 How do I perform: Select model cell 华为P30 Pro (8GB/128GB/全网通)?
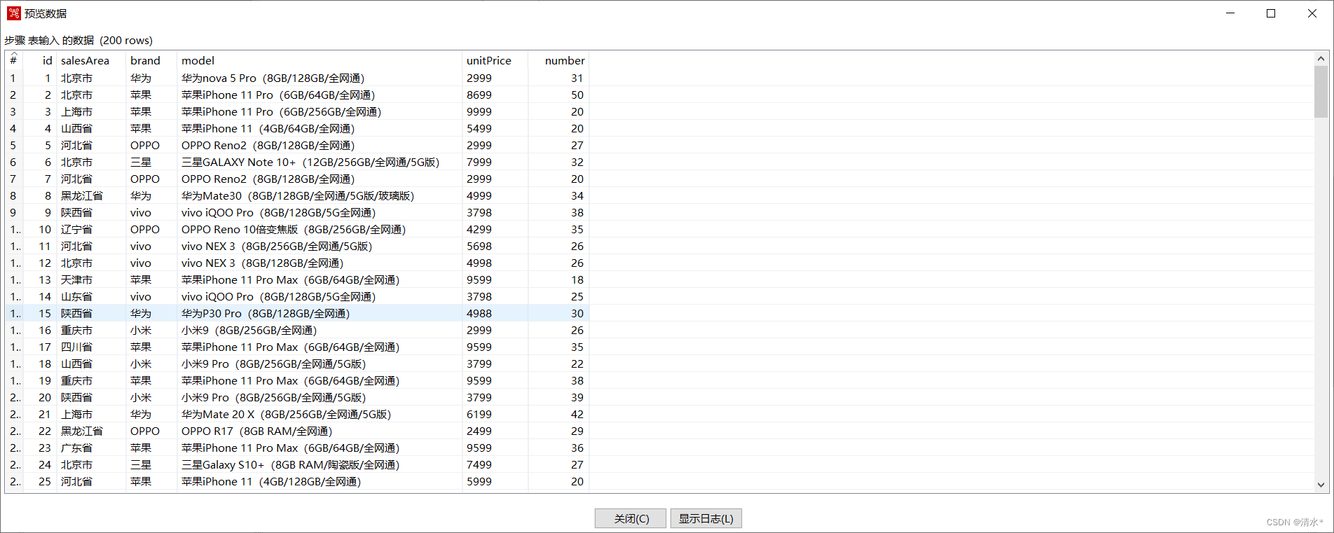tap(266, 313)
